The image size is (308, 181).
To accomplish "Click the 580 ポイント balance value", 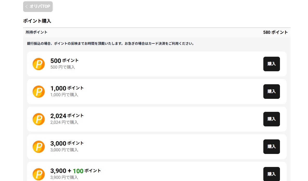I will [275, 33].
